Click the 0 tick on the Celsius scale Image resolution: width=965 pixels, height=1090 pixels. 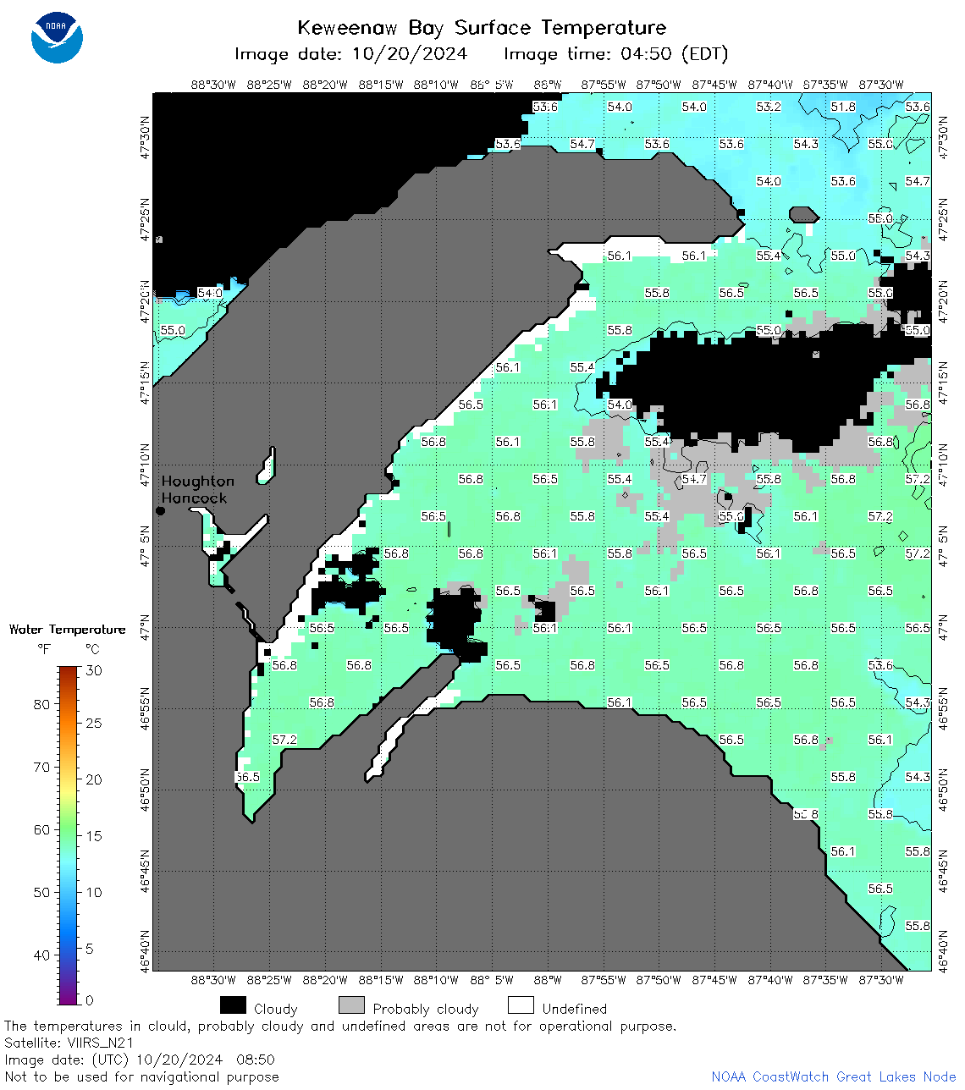click(x=90, y=1000)
